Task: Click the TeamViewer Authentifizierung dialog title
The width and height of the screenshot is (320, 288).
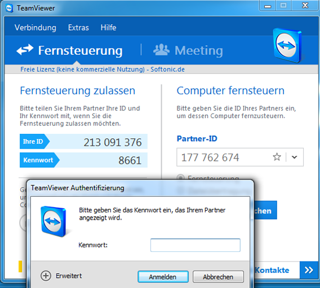Action: tap(78, 188)
